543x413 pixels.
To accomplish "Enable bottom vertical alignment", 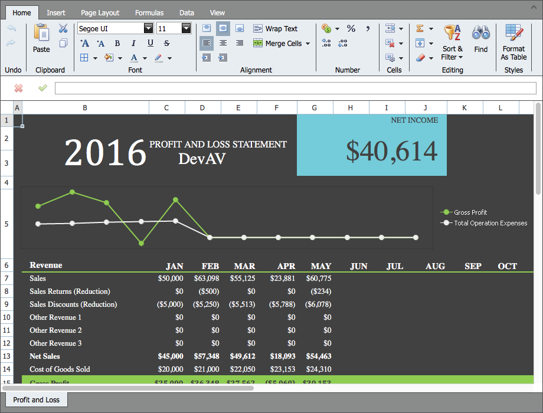I will pyautogui.click(x=240, y=28).
